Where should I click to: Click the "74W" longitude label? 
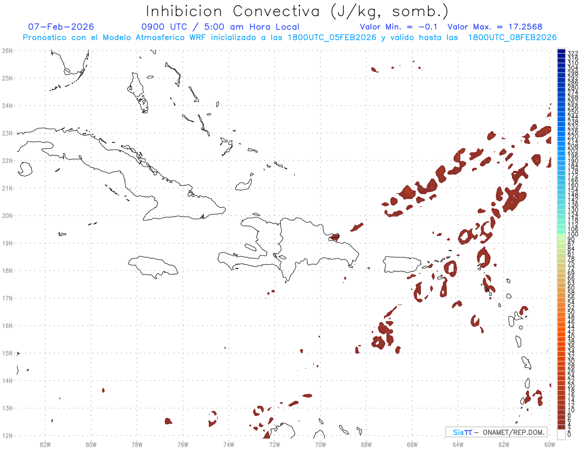(x=229, y=444)
